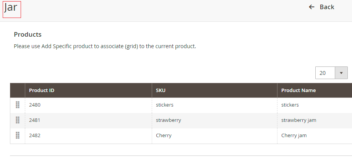The image size is (352, 157).
Task: Click the Products section heading
Action: click(x=28, y=34)
